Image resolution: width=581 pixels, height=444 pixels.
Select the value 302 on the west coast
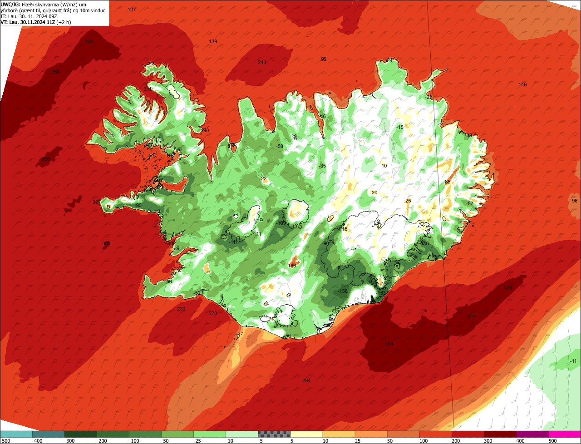pyautogui.click(x=171, y=243)
